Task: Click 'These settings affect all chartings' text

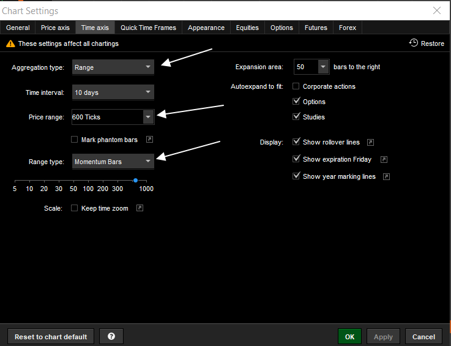Action: (x=69, y=43)
